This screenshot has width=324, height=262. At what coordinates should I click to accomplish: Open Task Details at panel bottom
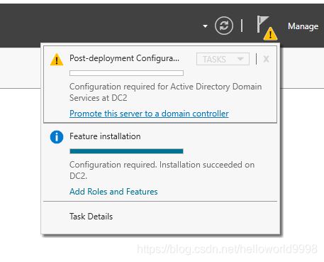click(91, 217)
